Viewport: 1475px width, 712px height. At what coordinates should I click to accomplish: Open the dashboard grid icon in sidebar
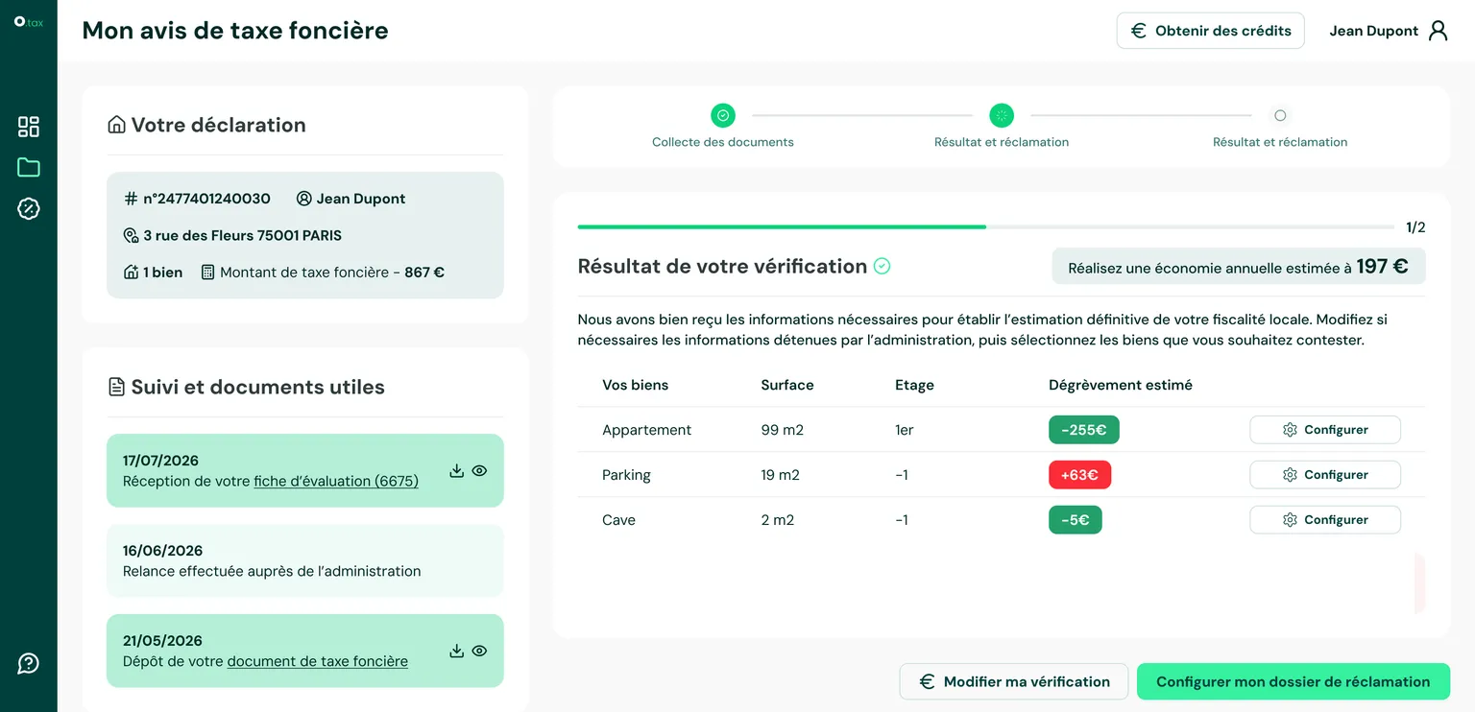click(x=29, y=127)
